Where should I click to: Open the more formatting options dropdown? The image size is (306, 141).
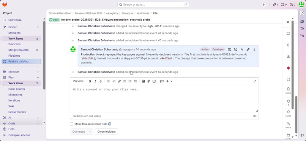click(x=169, y=81)
